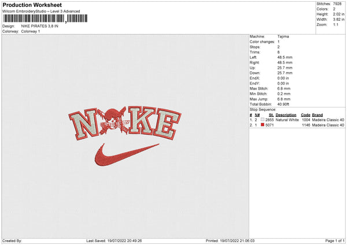The image size is (347, 245).
Task: Click the "Colors:" label in header
Action: click(322, 9)
